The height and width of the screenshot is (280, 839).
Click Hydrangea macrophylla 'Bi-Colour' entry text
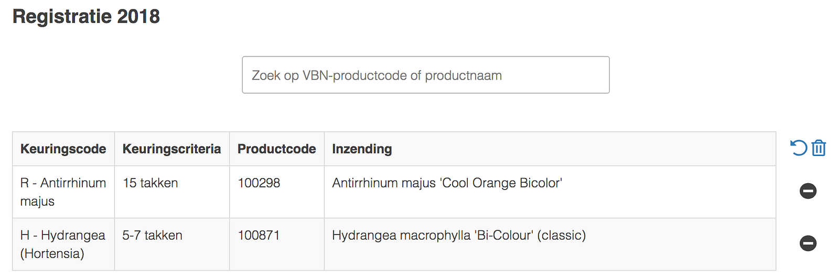pyautogui.click(x=459, y=236)
